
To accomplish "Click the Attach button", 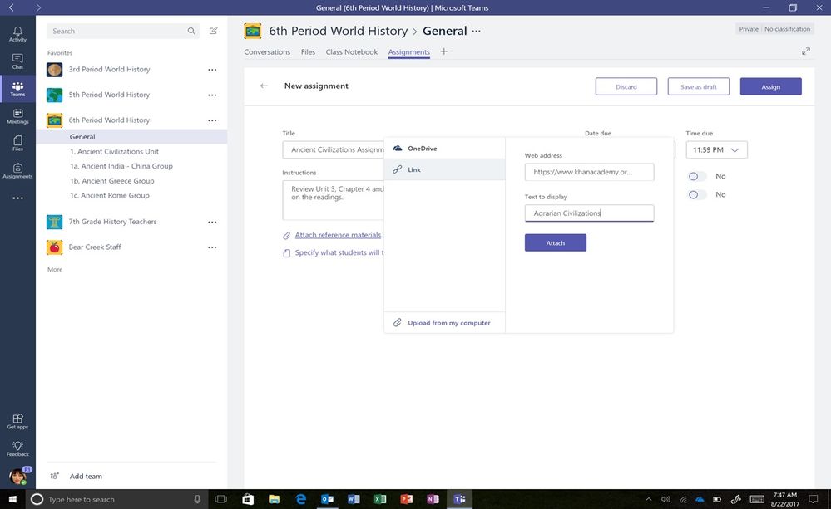I will pos(556,242).
